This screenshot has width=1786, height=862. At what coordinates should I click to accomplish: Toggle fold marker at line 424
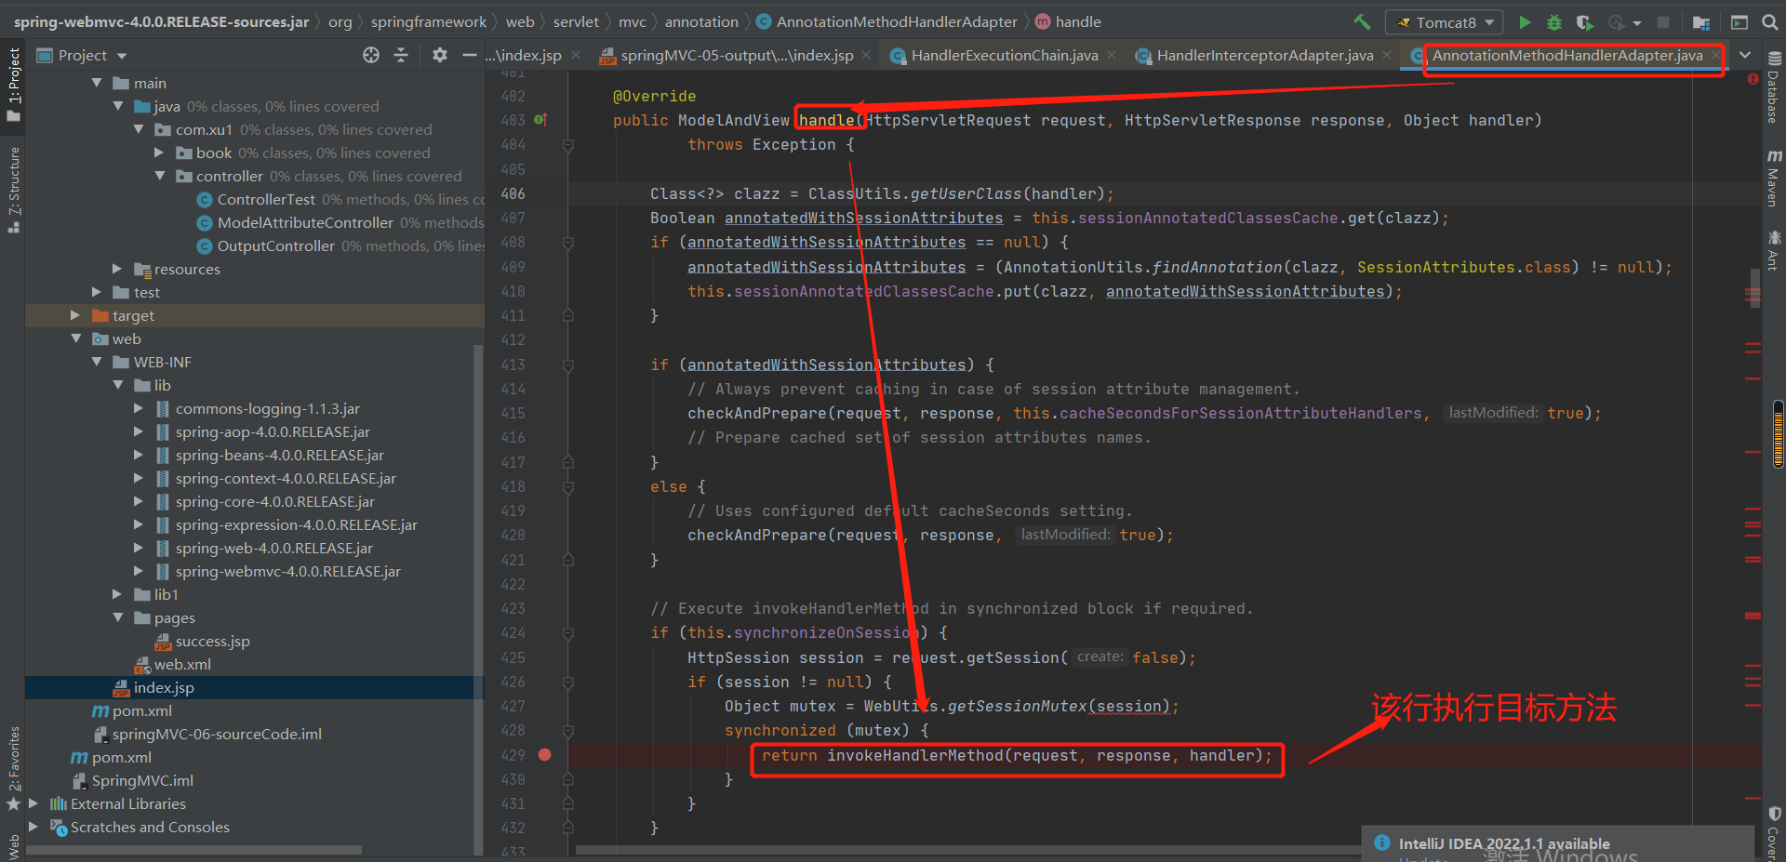pyautogui.click(x=567, y=633)
